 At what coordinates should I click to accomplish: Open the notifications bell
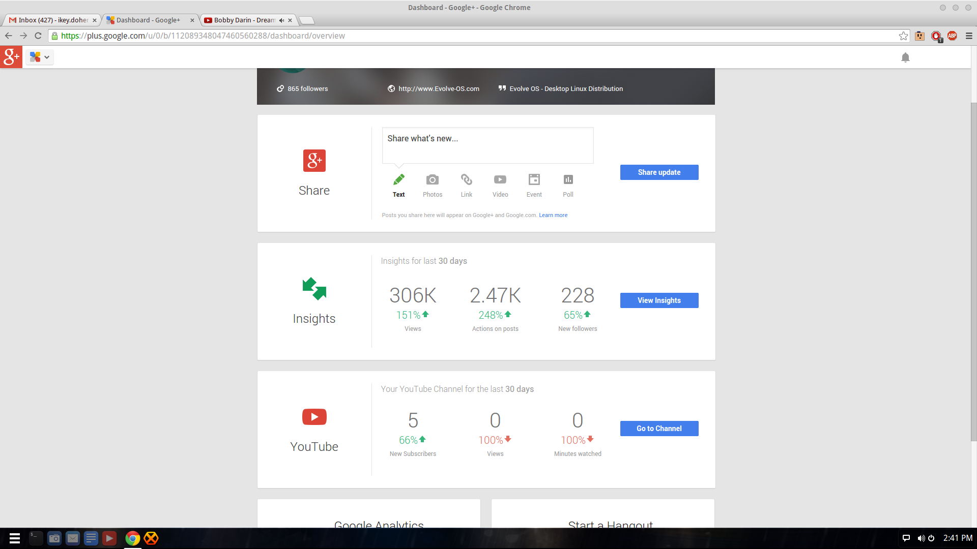click(x=905, y=57)
